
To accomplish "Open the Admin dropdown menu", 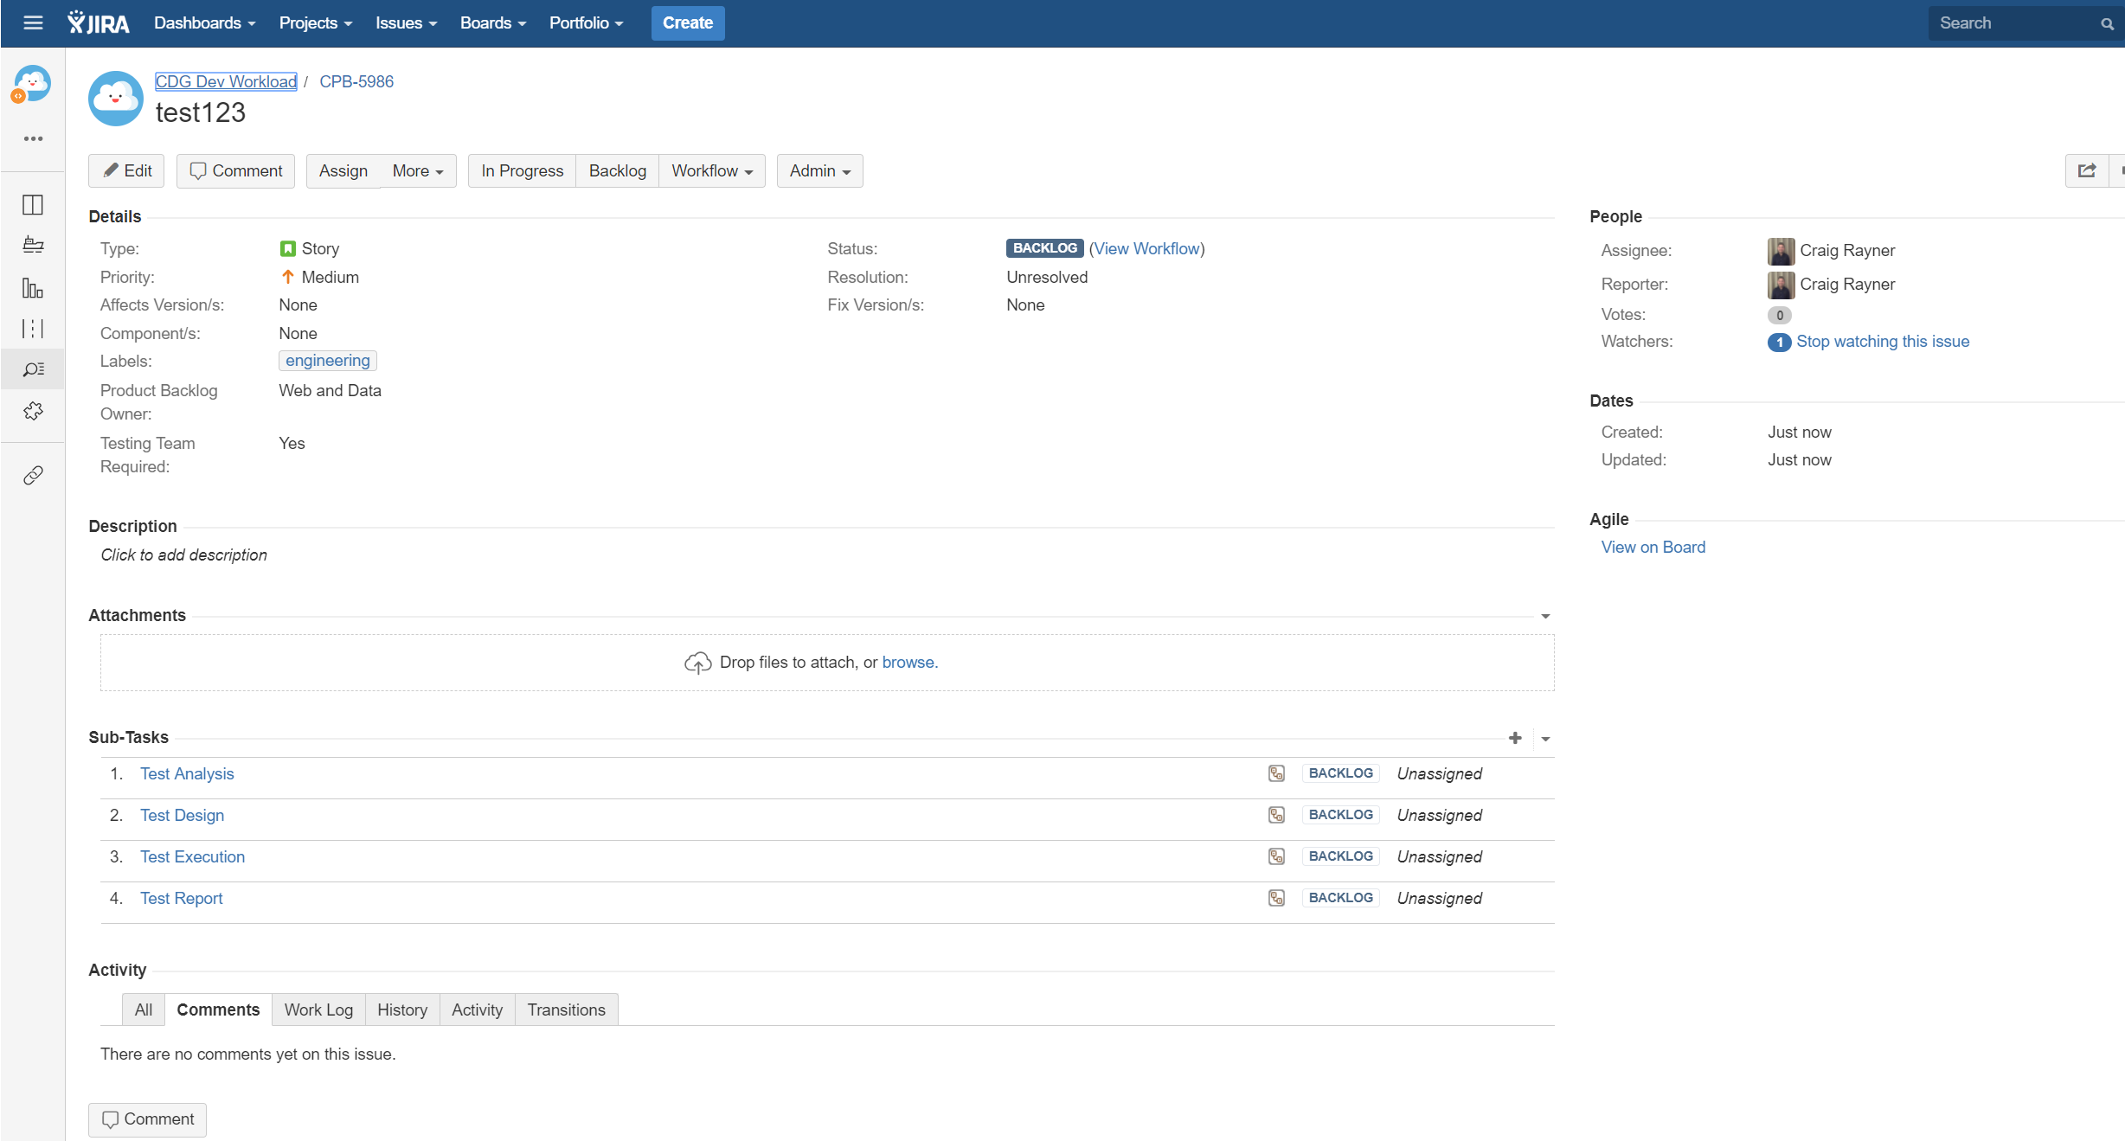I will [819, 171].
